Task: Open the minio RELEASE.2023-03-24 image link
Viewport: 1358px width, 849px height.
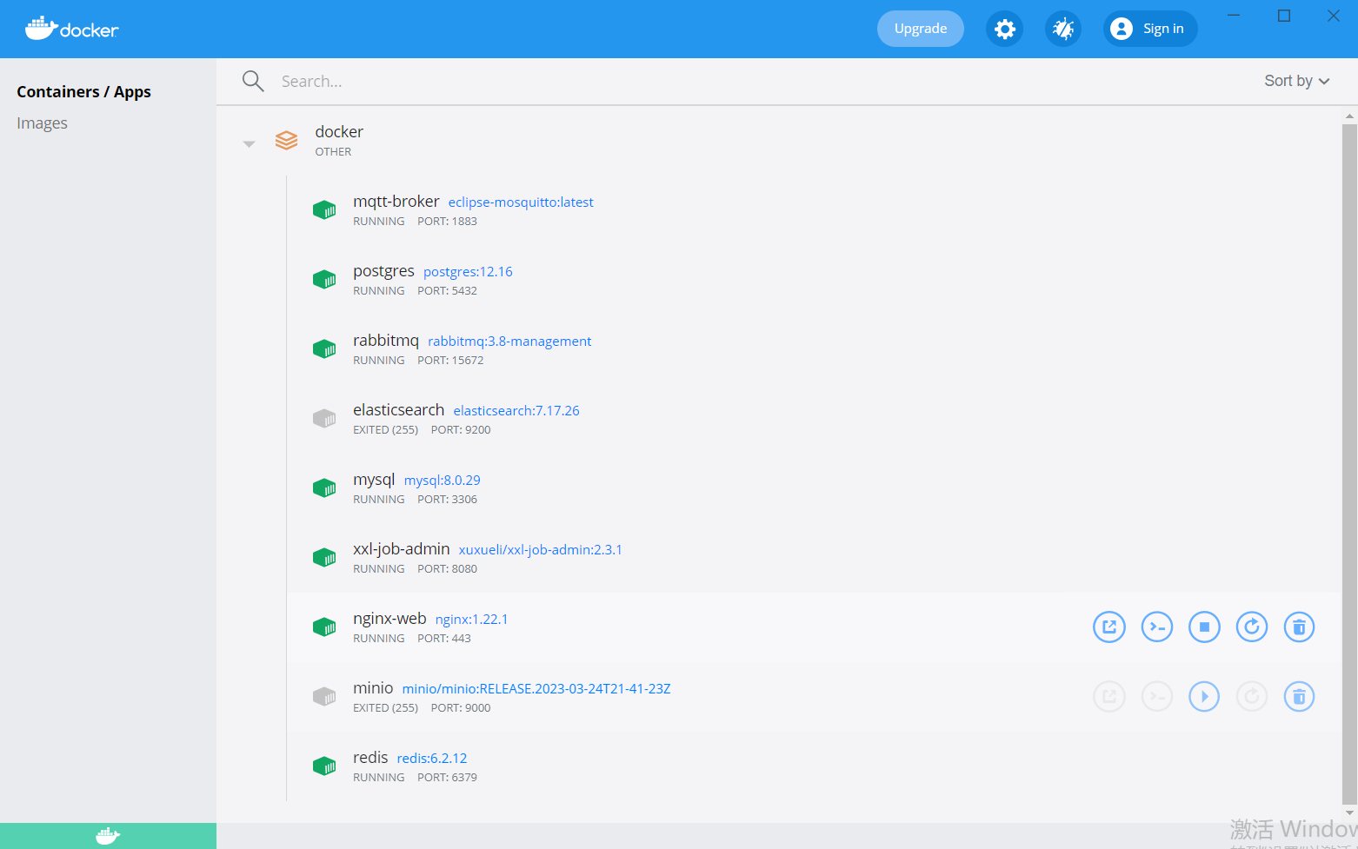Action: [x=536, y=688]
